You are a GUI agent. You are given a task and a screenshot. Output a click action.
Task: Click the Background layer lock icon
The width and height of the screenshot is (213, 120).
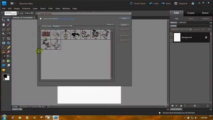click(206, 37)
